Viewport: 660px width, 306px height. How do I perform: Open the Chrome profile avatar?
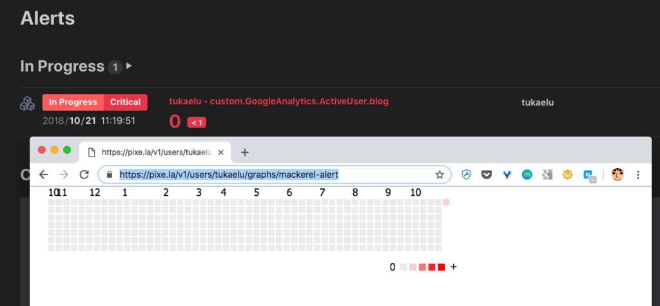(x=617, y=174)
